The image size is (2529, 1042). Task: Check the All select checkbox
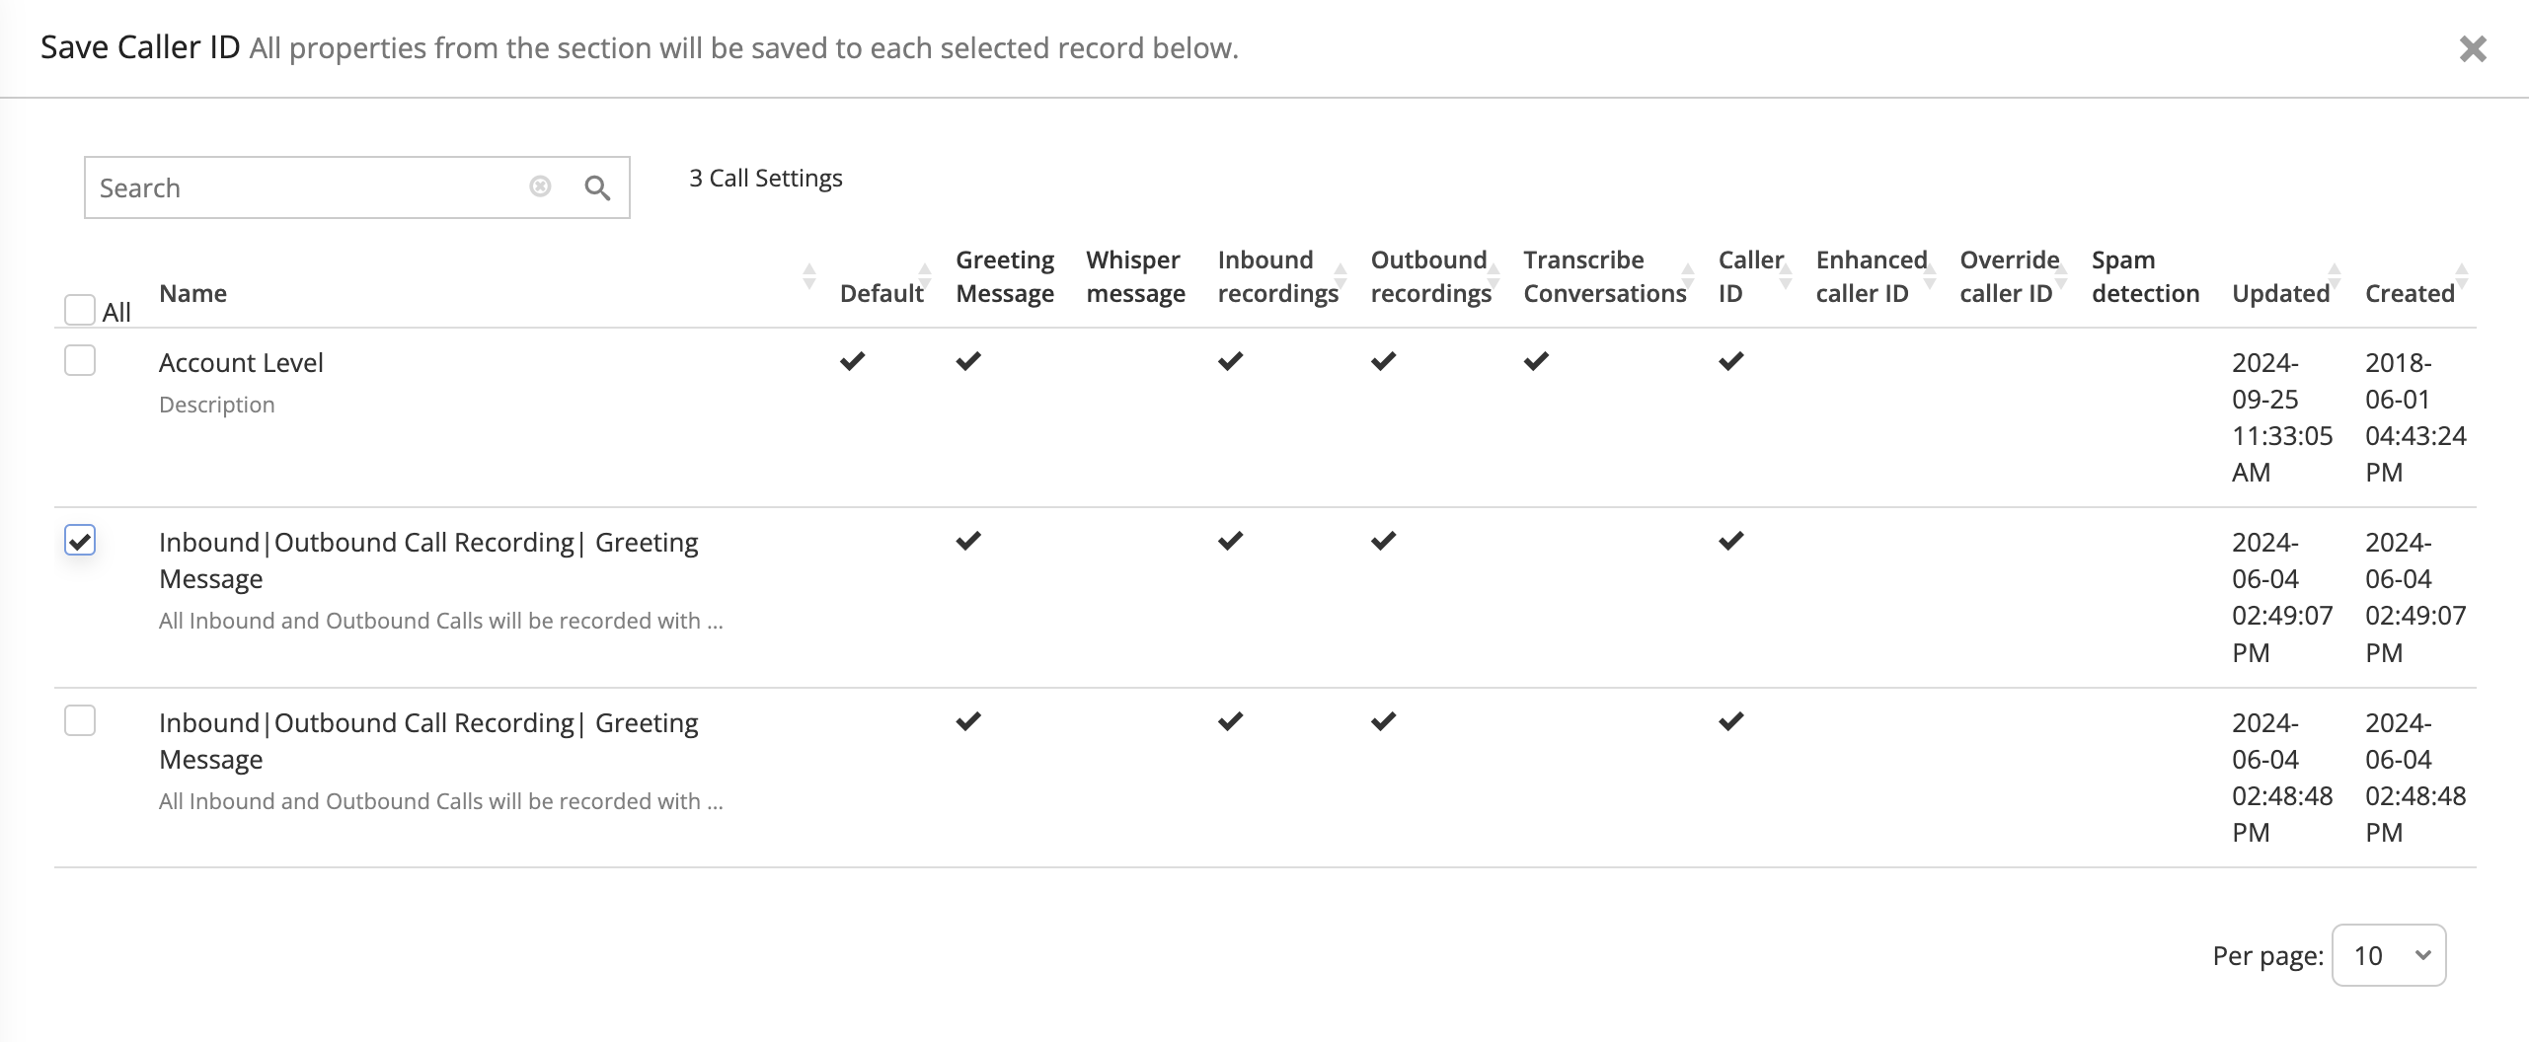80,310
